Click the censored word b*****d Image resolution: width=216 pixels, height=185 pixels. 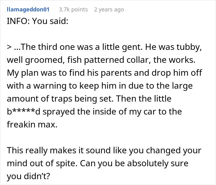coord(23,111)
